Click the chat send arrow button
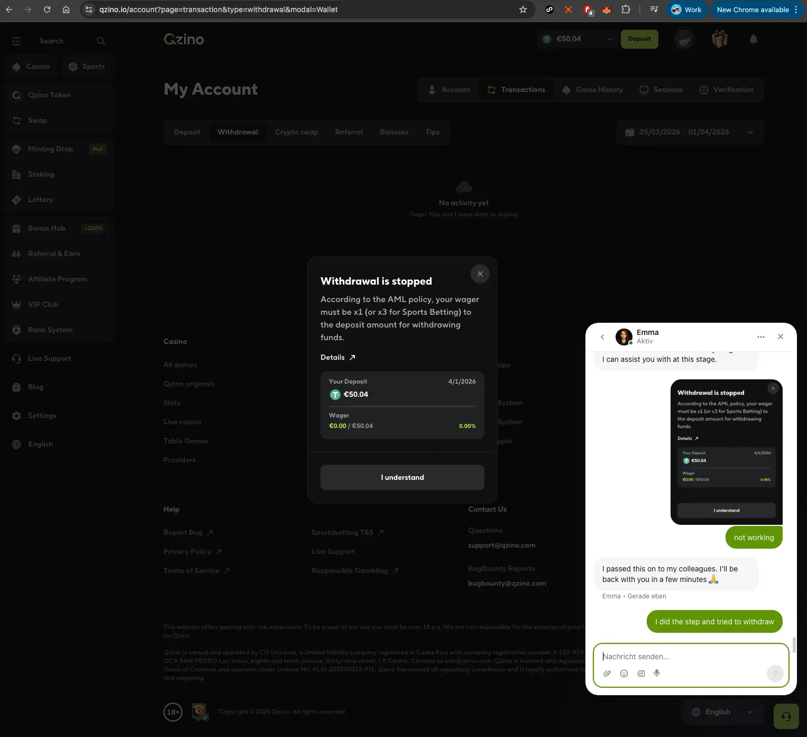Viewport: 807px width, 737px height. click(x=775, y=674)
